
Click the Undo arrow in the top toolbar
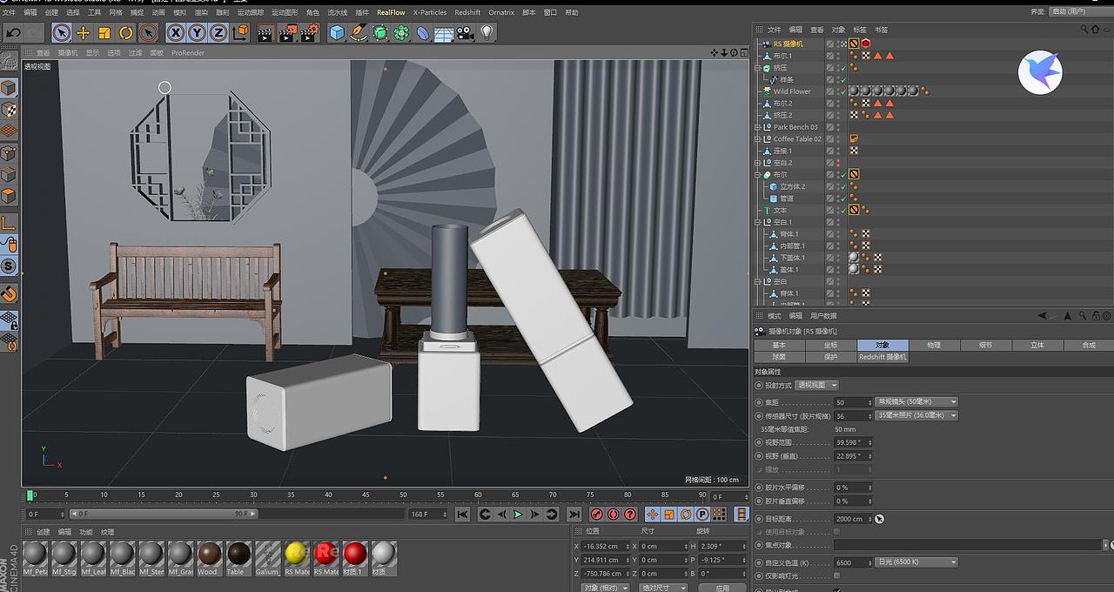tap(12, 33)
